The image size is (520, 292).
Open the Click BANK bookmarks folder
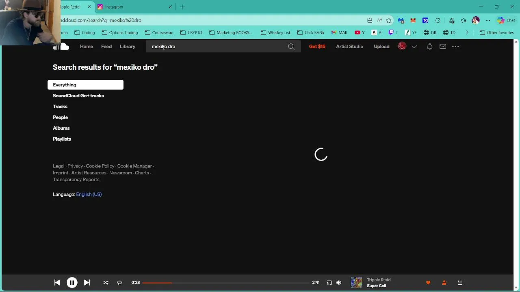[x=311, y=32]
